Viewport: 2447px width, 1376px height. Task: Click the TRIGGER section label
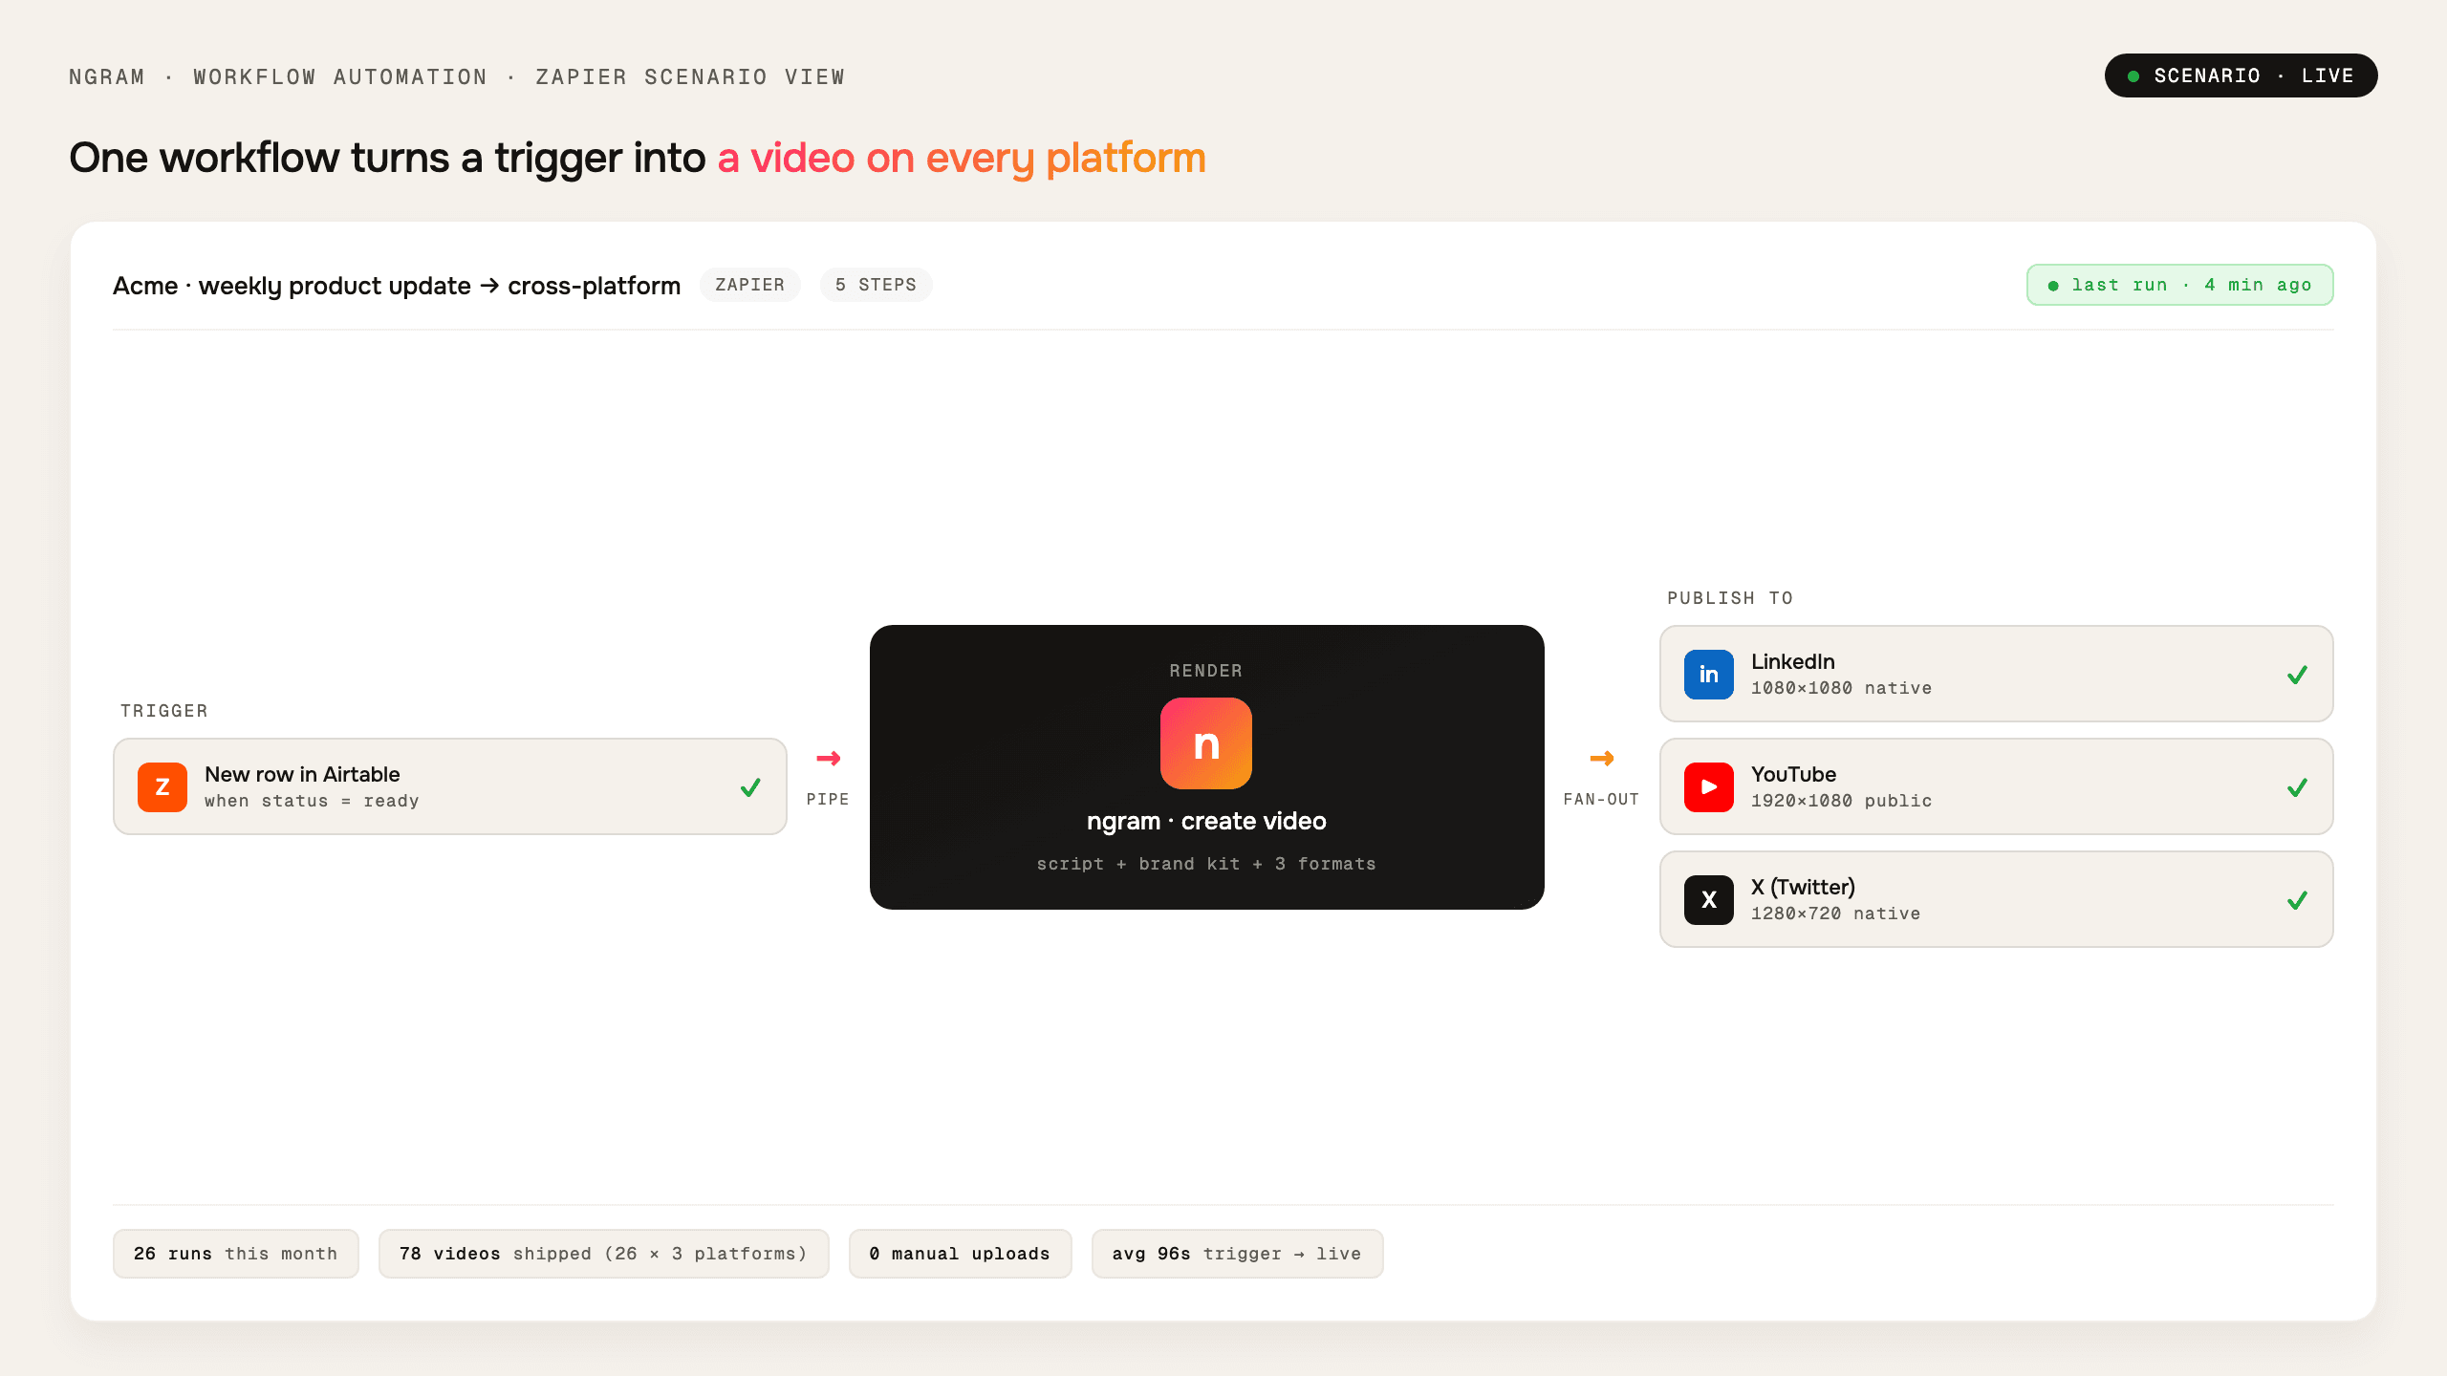pyautogui.click(x=164, y=711)
